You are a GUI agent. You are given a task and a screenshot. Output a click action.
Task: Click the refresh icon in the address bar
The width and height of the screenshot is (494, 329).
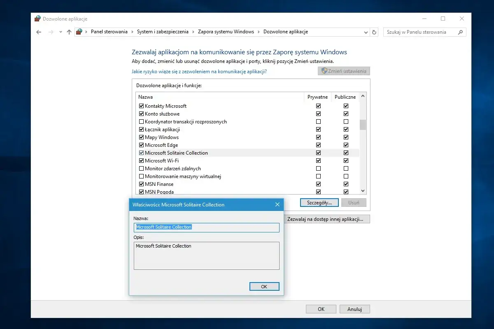click(x=374, y=32)
